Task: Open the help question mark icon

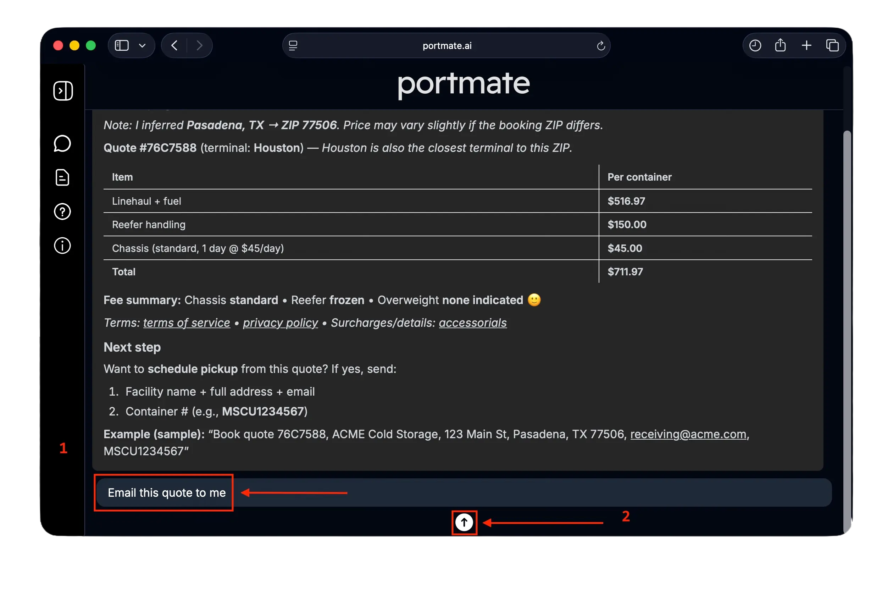Action: pos(62,211)
